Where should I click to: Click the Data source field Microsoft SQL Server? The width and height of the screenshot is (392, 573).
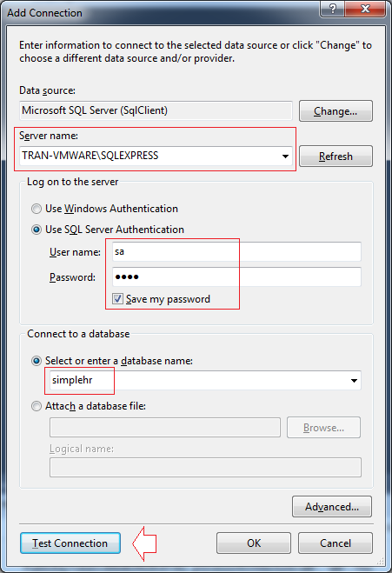click(156, 110)
